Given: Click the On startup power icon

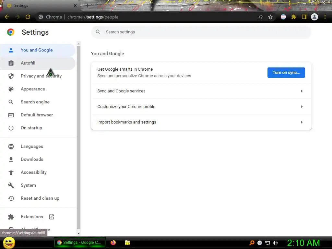Looking at the screenshot, I should (11, 128).
